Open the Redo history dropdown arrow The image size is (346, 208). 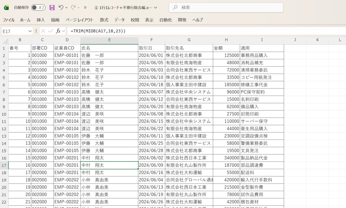(x=78, y=8)
